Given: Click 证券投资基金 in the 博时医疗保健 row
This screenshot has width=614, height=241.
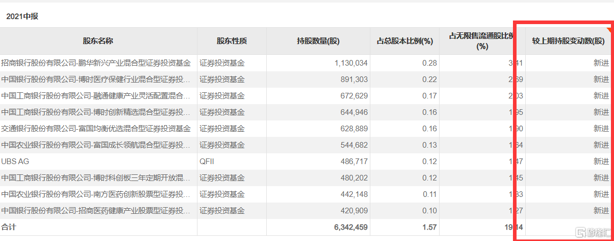Looking at the screenshot, I should pos(222,79).
